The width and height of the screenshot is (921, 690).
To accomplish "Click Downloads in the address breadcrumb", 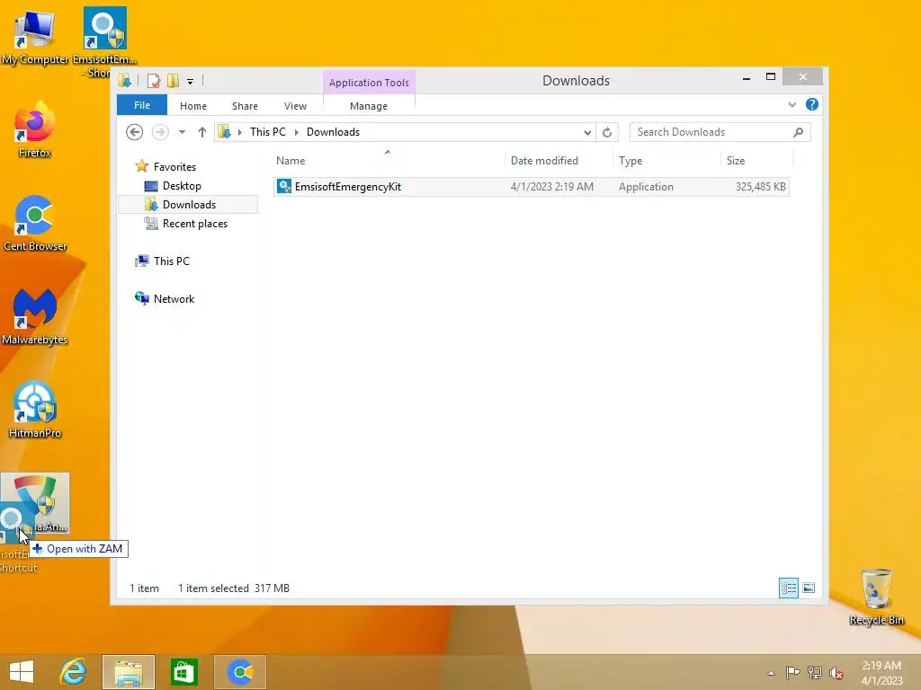I will [x=333, y=132].
